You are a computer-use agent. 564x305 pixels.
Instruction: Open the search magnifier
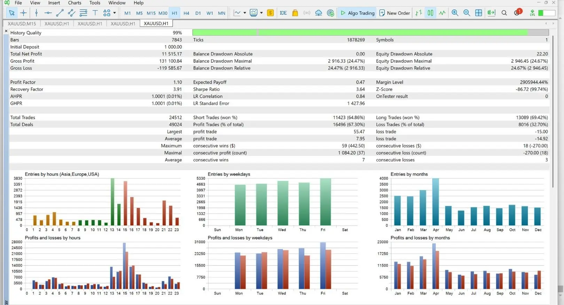[504, 13]
